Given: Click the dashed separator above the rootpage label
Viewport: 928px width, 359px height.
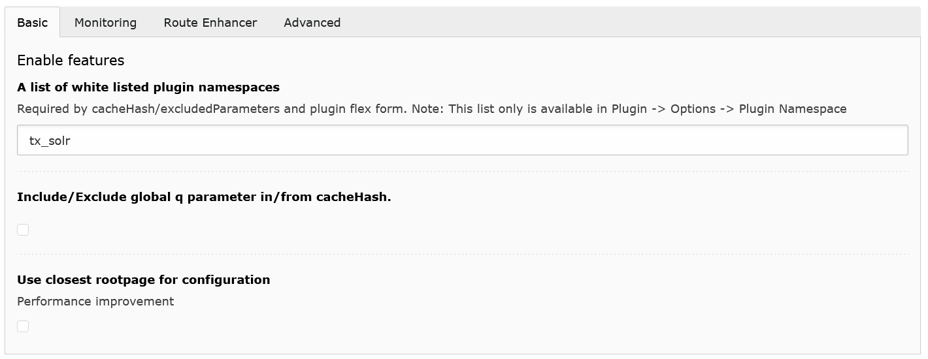Looking at the screenshot, I should coord(462,255).
